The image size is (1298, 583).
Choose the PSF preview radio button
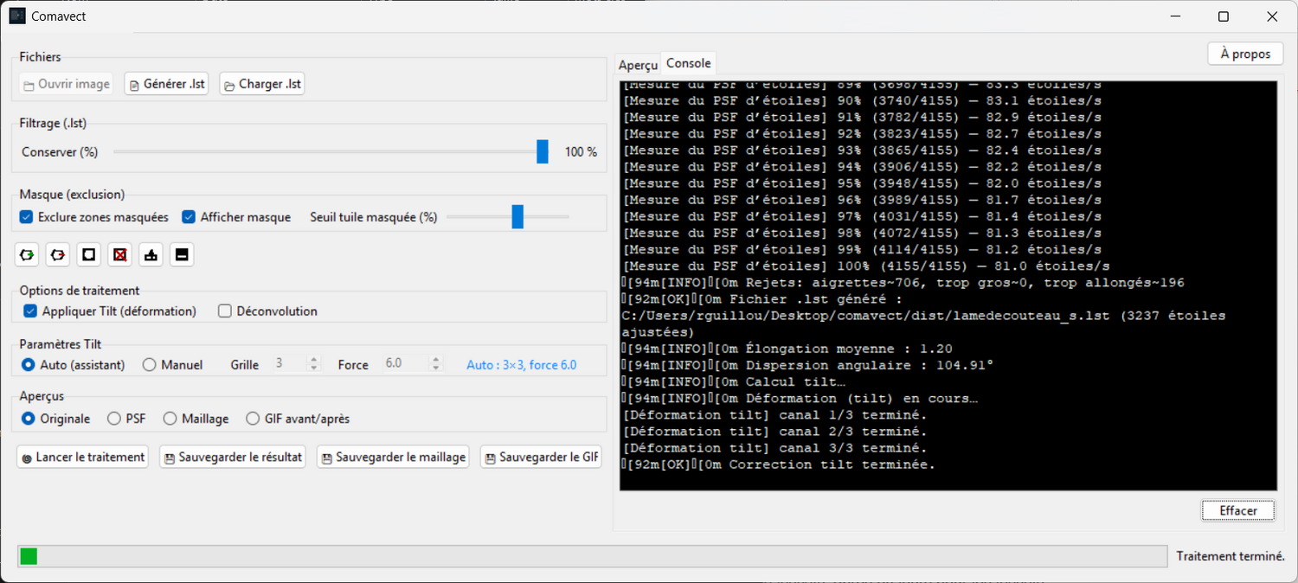pos(114,419)
